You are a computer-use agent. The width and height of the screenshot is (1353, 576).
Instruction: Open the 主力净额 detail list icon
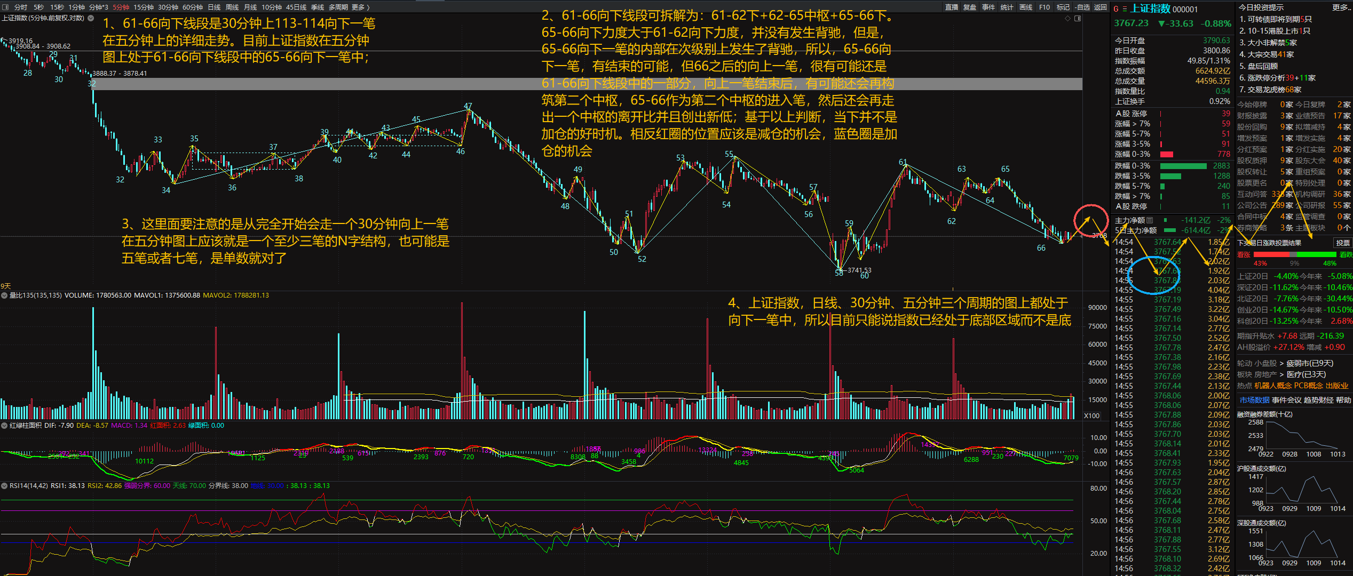coord(1150,220)
